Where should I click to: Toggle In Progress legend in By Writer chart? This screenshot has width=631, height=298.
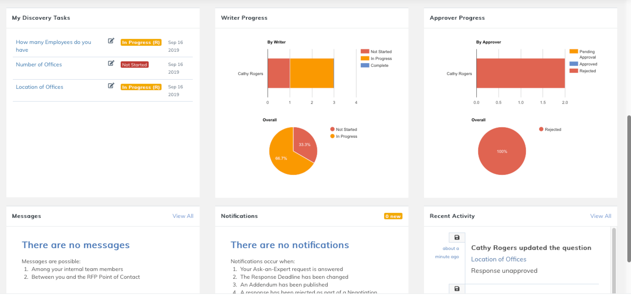(x=376, y=59)
